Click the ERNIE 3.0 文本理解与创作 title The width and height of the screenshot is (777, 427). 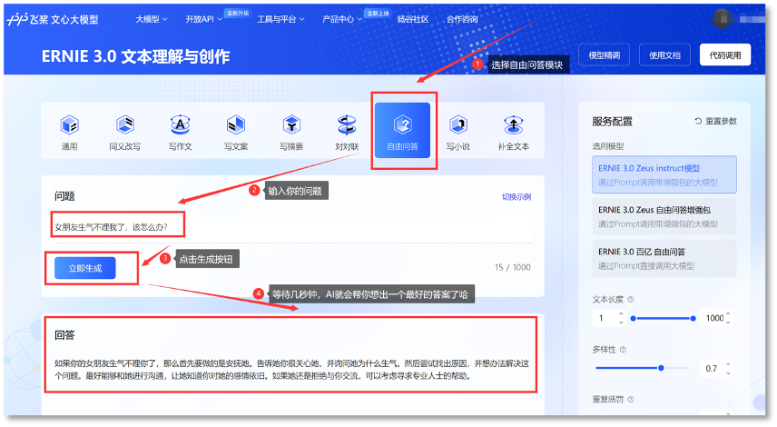click(x=135, y=56)
